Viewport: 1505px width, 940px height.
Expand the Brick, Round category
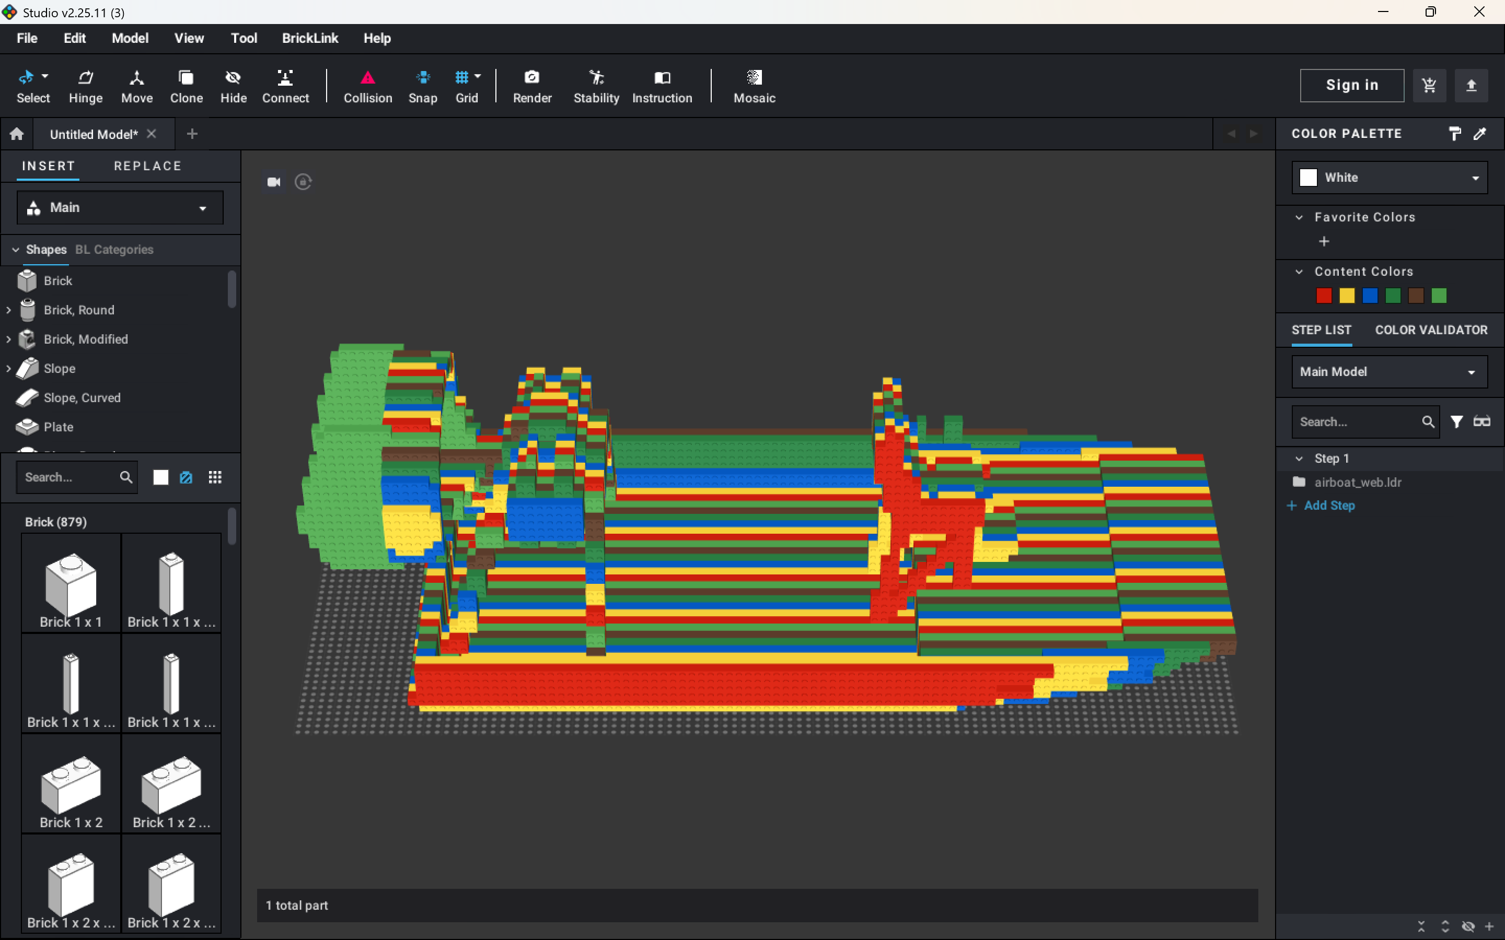coord(9,310)
